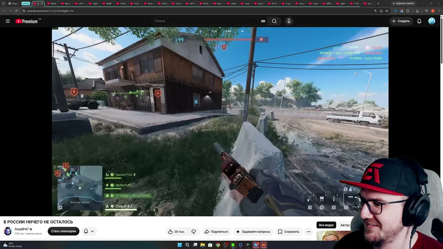This screenshot has width=443, height=249.
Task: Open File Explorer from the taskbar
Action: click(x=202, y=245)
